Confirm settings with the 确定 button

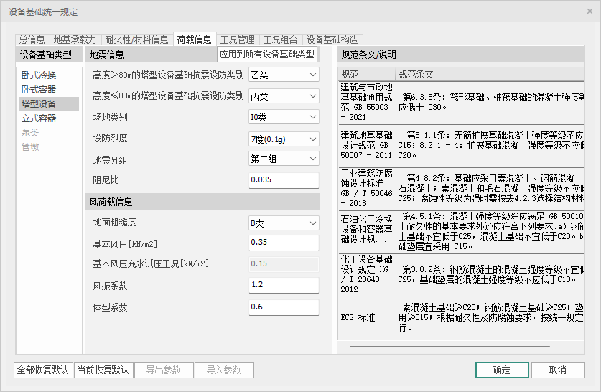click(501, 370)
